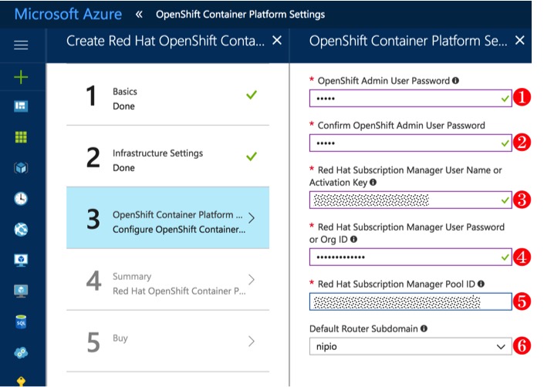Open the hamburger menu in sidebar
This screenshot has height=387, width=544.
(21, 45)
